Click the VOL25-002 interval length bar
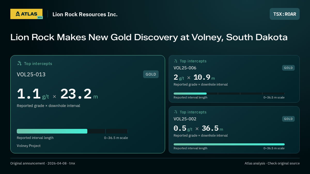Viewport: 310px width, 174px height. pos(229,144)
